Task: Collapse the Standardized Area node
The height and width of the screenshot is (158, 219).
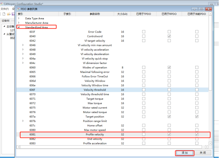Action: 19,27
